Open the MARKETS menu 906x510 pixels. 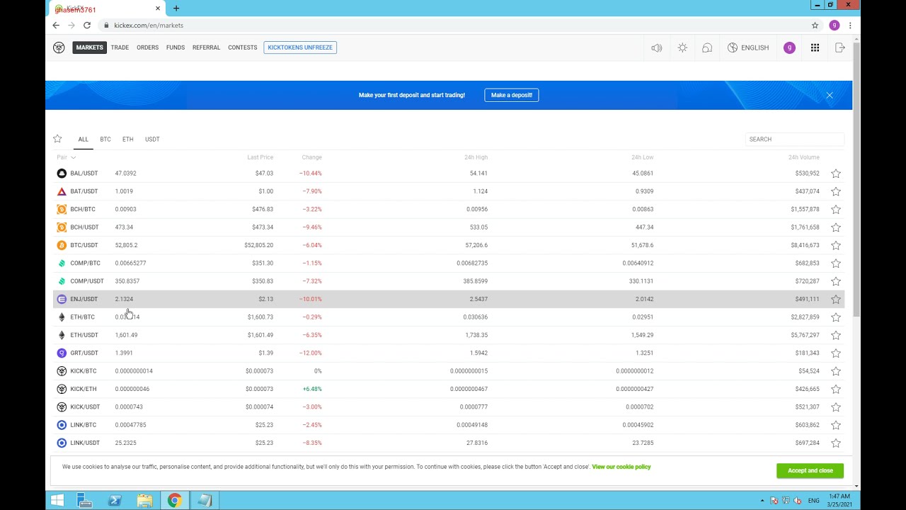click(x=90, y=47)
